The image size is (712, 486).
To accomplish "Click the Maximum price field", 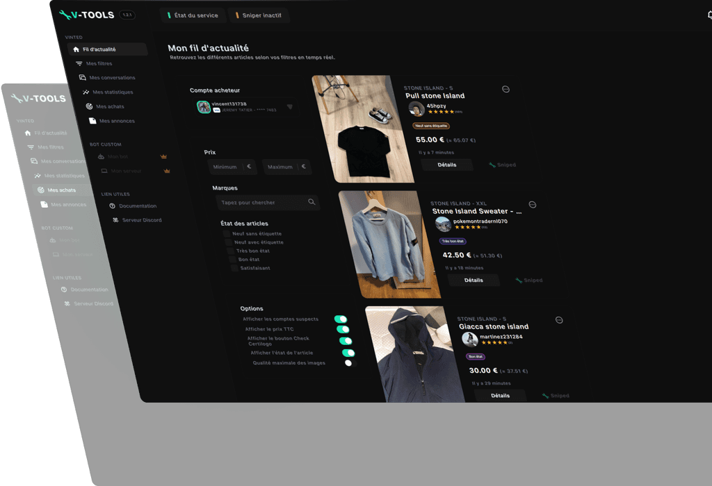I will pos(287,167).
